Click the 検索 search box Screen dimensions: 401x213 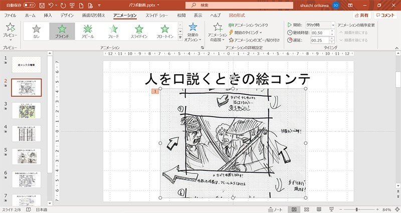(240, 5)
